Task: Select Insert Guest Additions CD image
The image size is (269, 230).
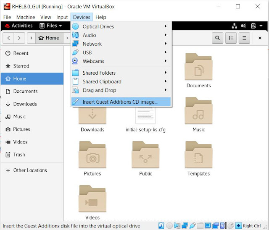Action: click(x=121, y=102)
